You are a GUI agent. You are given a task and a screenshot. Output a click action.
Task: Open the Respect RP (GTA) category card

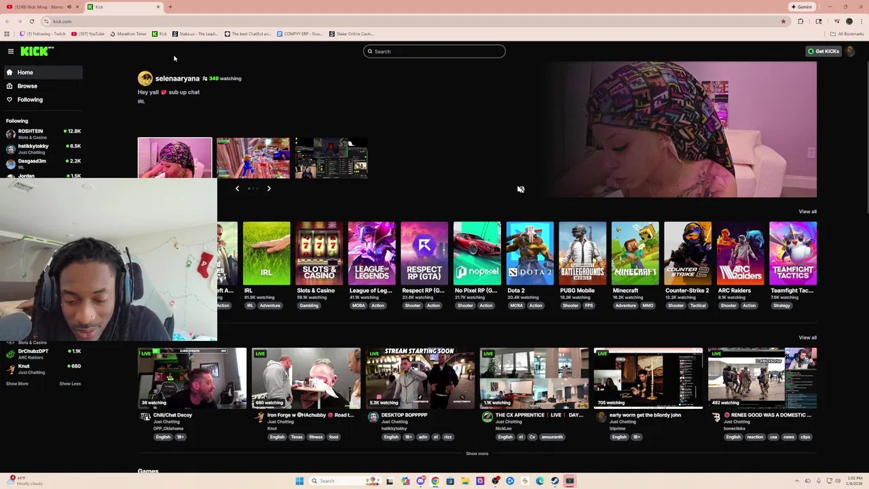coord(424,253)
